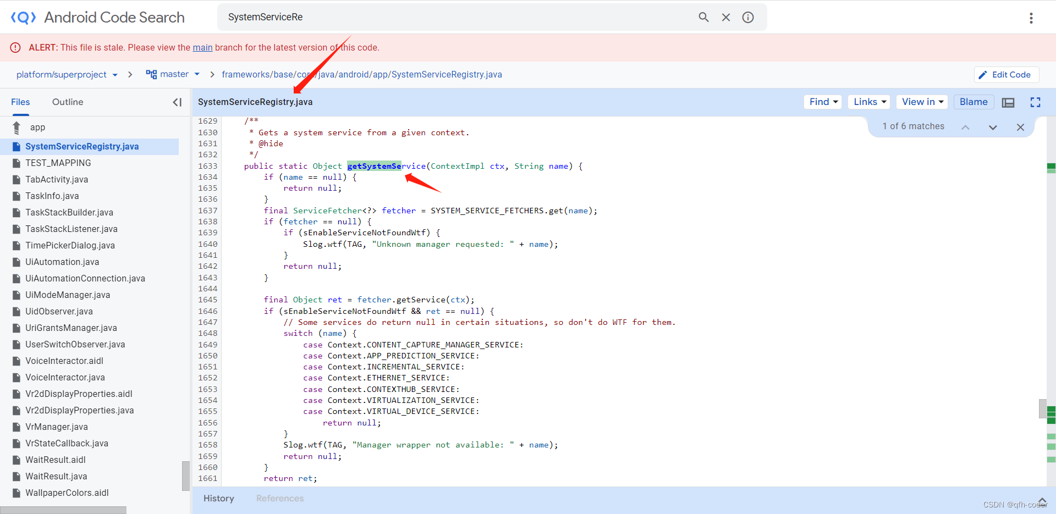This screenshot has width=1056, height=514.
Task: Click highlighted getSystemService method name
Action: [x=386, y=166]
